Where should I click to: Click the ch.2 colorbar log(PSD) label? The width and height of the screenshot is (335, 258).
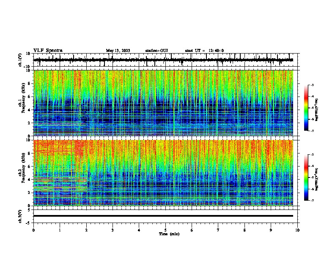317,179
